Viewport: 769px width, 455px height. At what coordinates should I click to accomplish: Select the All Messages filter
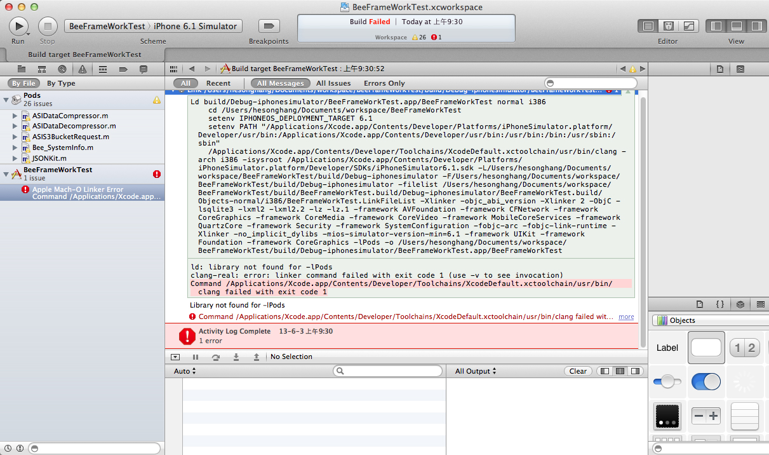pyautogui.click(x=281, y=83)
